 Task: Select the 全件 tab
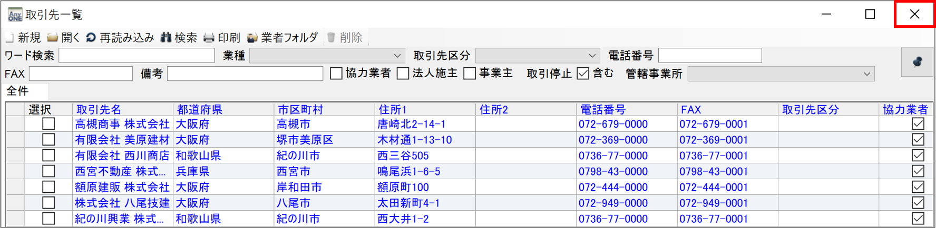click(18, 91)
